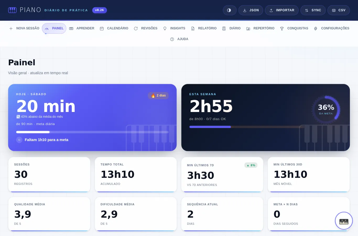
Task: Start a Sync from the header
Action: (x=313, y=10)
